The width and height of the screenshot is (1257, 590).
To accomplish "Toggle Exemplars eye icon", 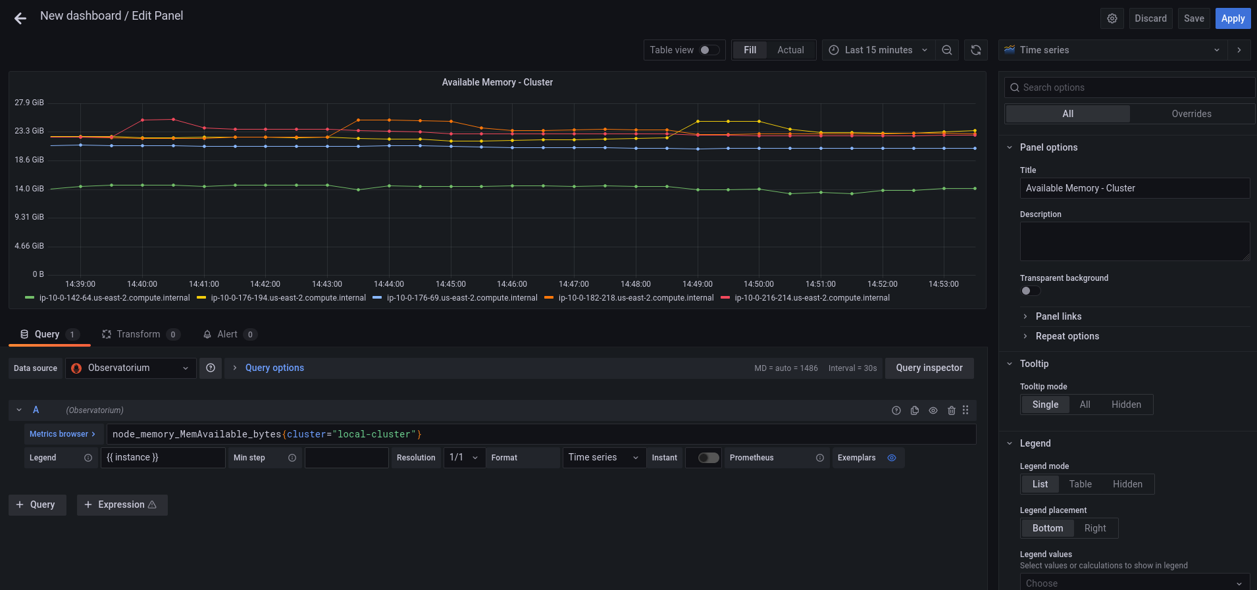I will point(892,458).
